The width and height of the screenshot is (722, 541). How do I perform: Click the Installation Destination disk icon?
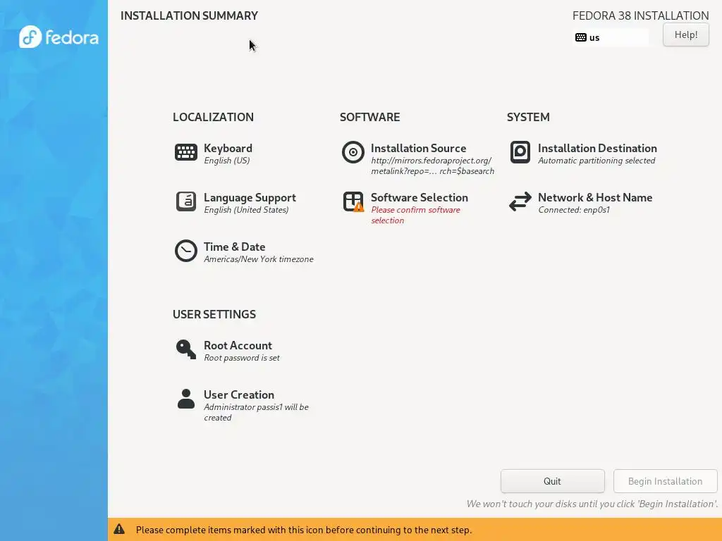520,152
